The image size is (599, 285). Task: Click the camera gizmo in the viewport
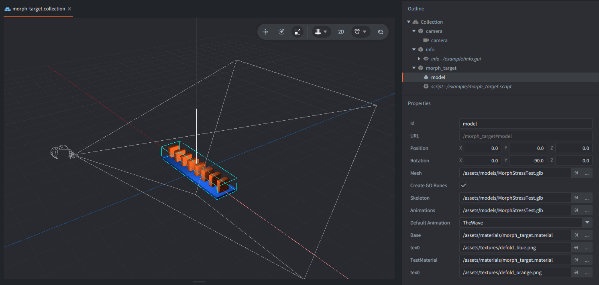[x=63, y=153]
